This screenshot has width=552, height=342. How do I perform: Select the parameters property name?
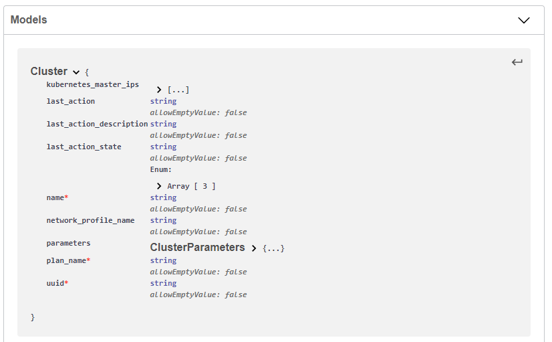point(68,243)
